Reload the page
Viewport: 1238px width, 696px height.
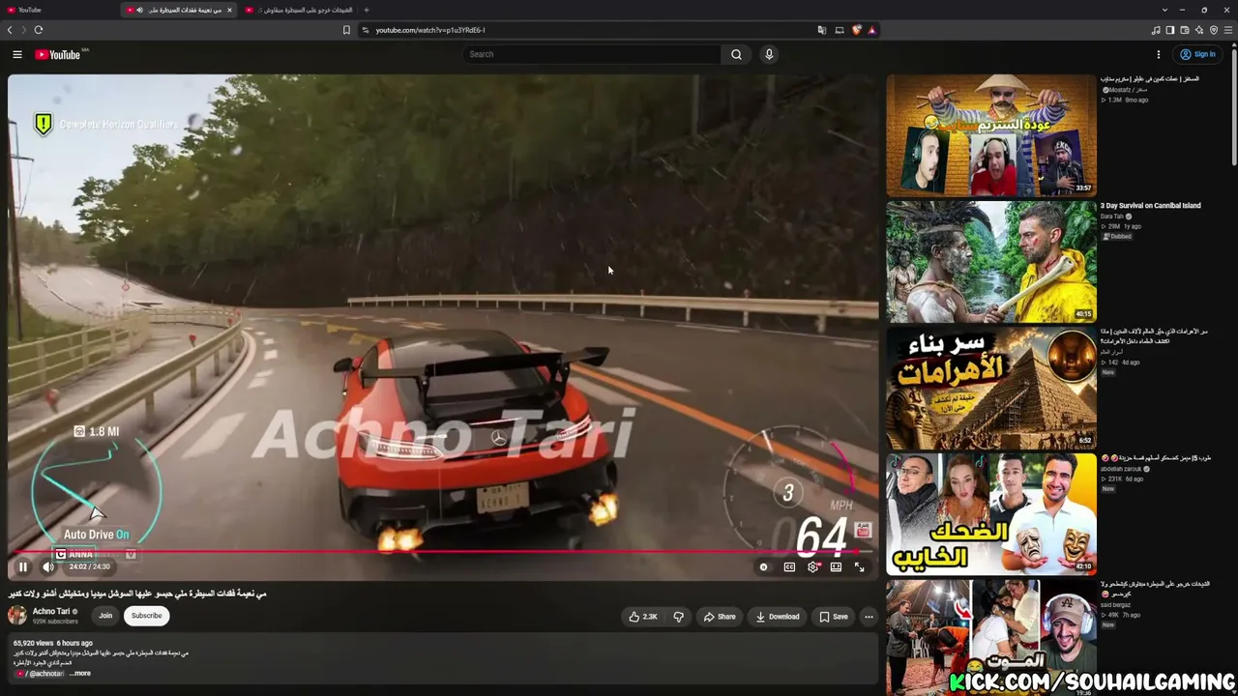coord(39,30)
